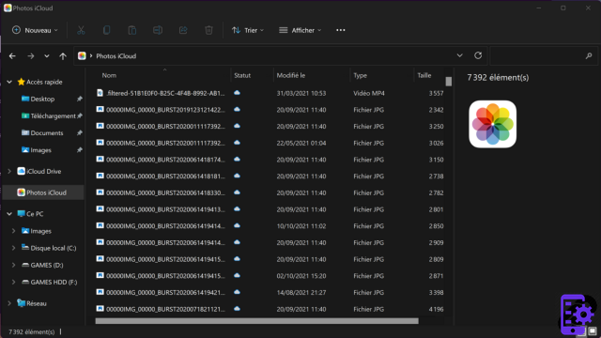
Task: Expand Images under Ce PC
Action: 14,231
